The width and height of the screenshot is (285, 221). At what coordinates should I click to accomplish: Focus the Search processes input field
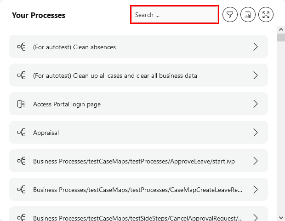[x=175, y=15]
